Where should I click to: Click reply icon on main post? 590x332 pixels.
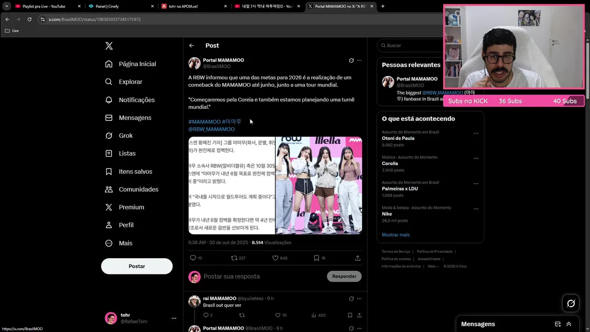click(x=193, y=258)
